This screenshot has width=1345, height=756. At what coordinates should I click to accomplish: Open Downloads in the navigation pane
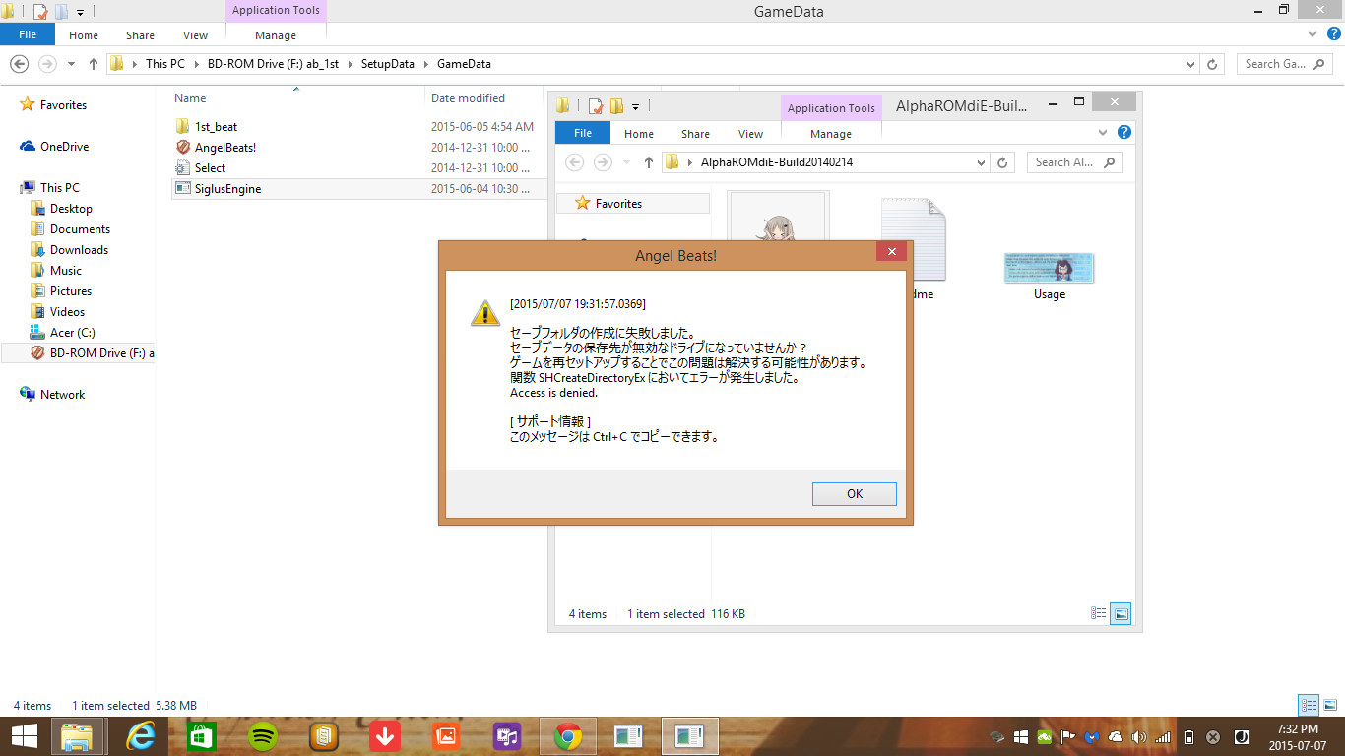point(79,250)
